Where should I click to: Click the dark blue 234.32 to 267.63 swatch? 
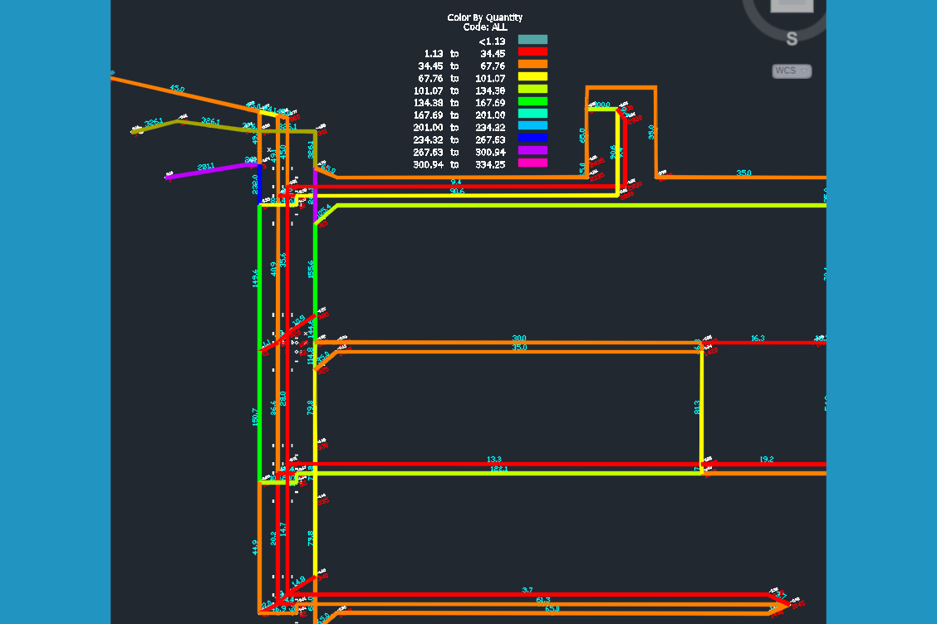[x=532, y=139]
